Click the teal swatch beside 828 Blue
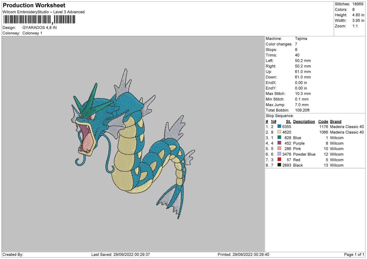The height and width of the screenshot is (259, 367). pos(279,137)
